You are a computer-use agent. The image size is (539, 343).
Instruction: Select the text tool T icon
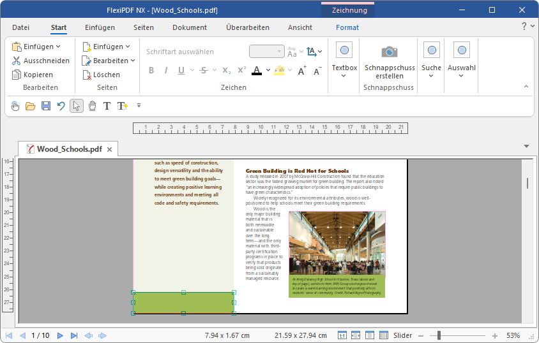tap(107, 106)
